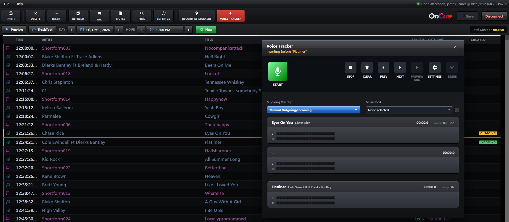Click the OnCue logo
Viewport: 509px width, 222px height.
(x=440, y=16)
